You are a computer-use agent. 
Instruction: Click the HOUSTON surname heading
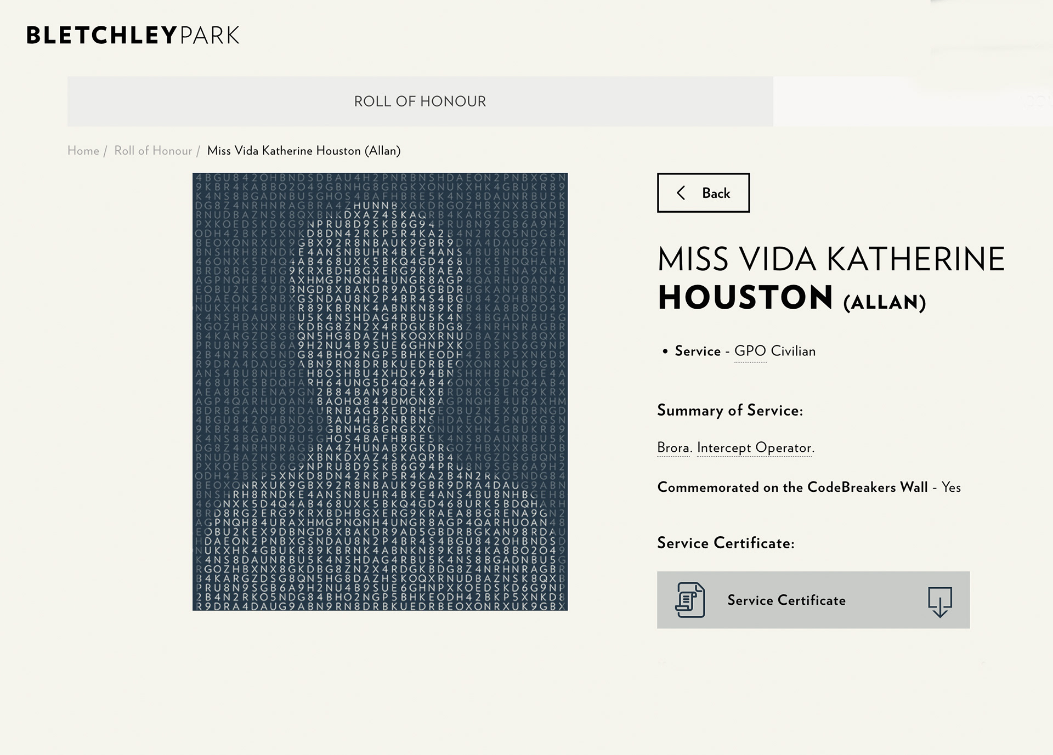(x=745, y=298)
